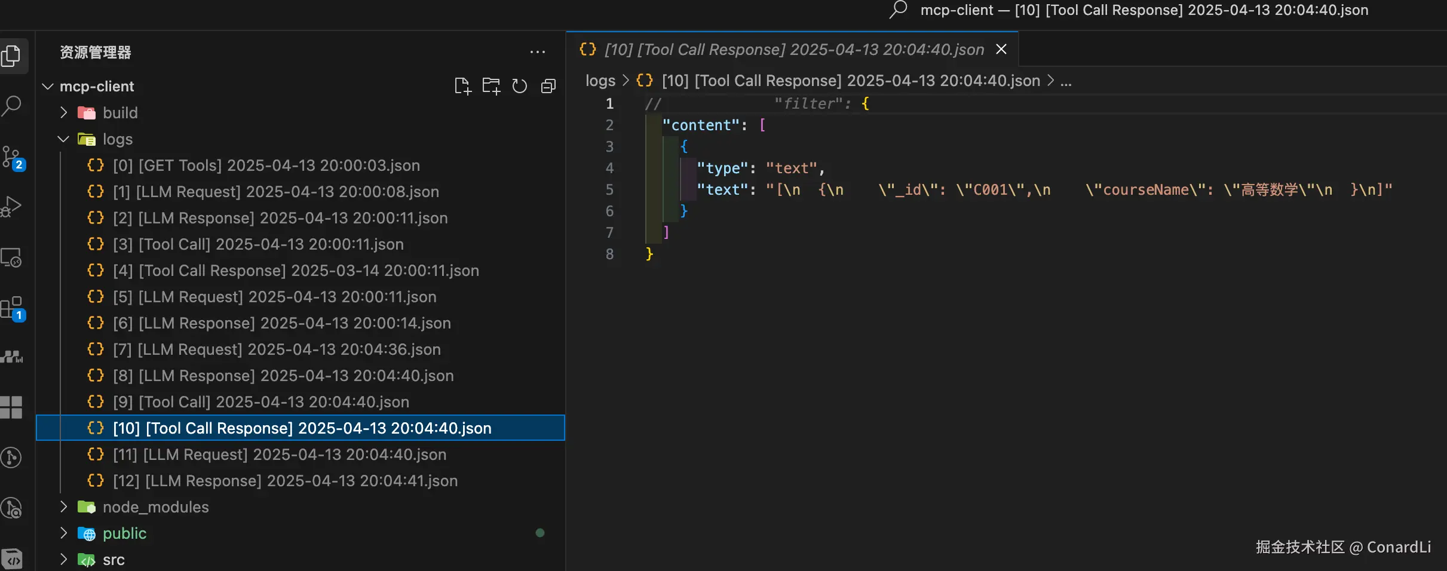Open the explorer more actions menu
Screen dimensions: 1447x571
(x=537, y=52)
